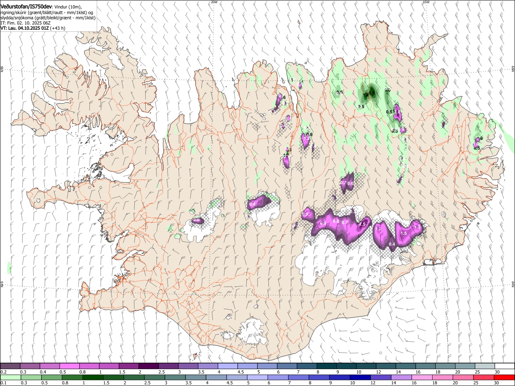Viewport: 515px width, 386px height.
Task: Click the 0.1 label in the bottom legend row
Action: (x=4, y=383)
